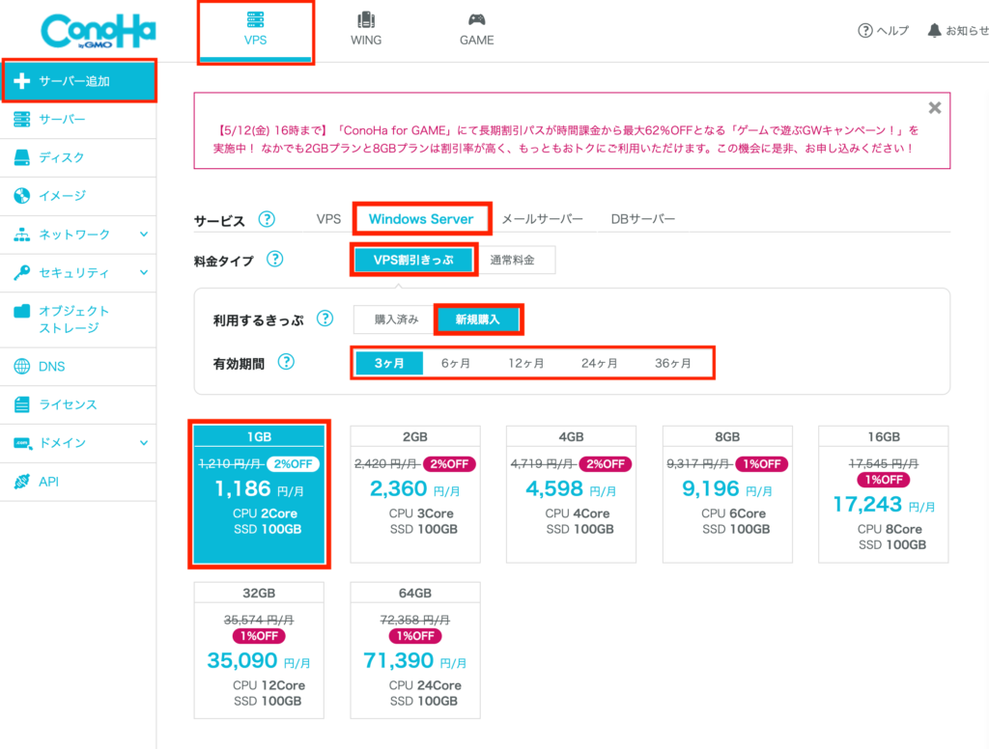989x749 pixels.
Task: Click the ディスク disk icon
Action: (22, 157)
